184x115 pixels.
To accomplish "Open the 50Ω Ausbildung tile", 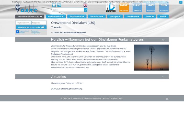I will point(164,8).
